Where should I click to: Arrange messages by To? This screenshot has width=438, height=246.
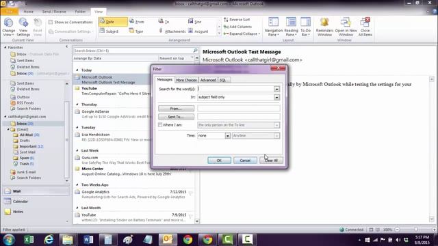click(x=164, y=21)
